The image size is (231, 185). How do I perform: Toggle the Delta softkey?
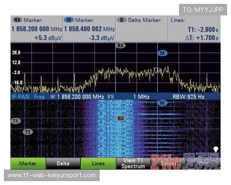[x=63, y=163]
